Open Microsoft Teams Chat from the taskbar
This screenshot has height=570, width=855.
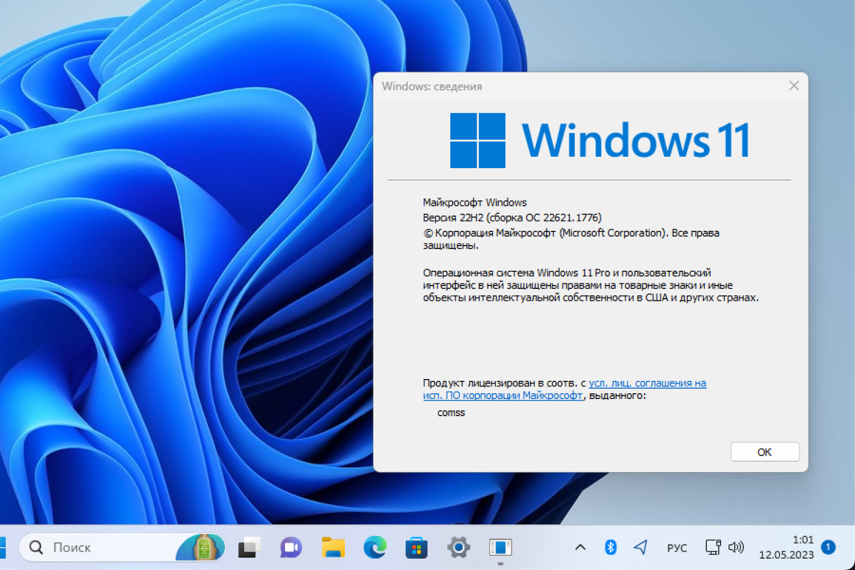290,547
